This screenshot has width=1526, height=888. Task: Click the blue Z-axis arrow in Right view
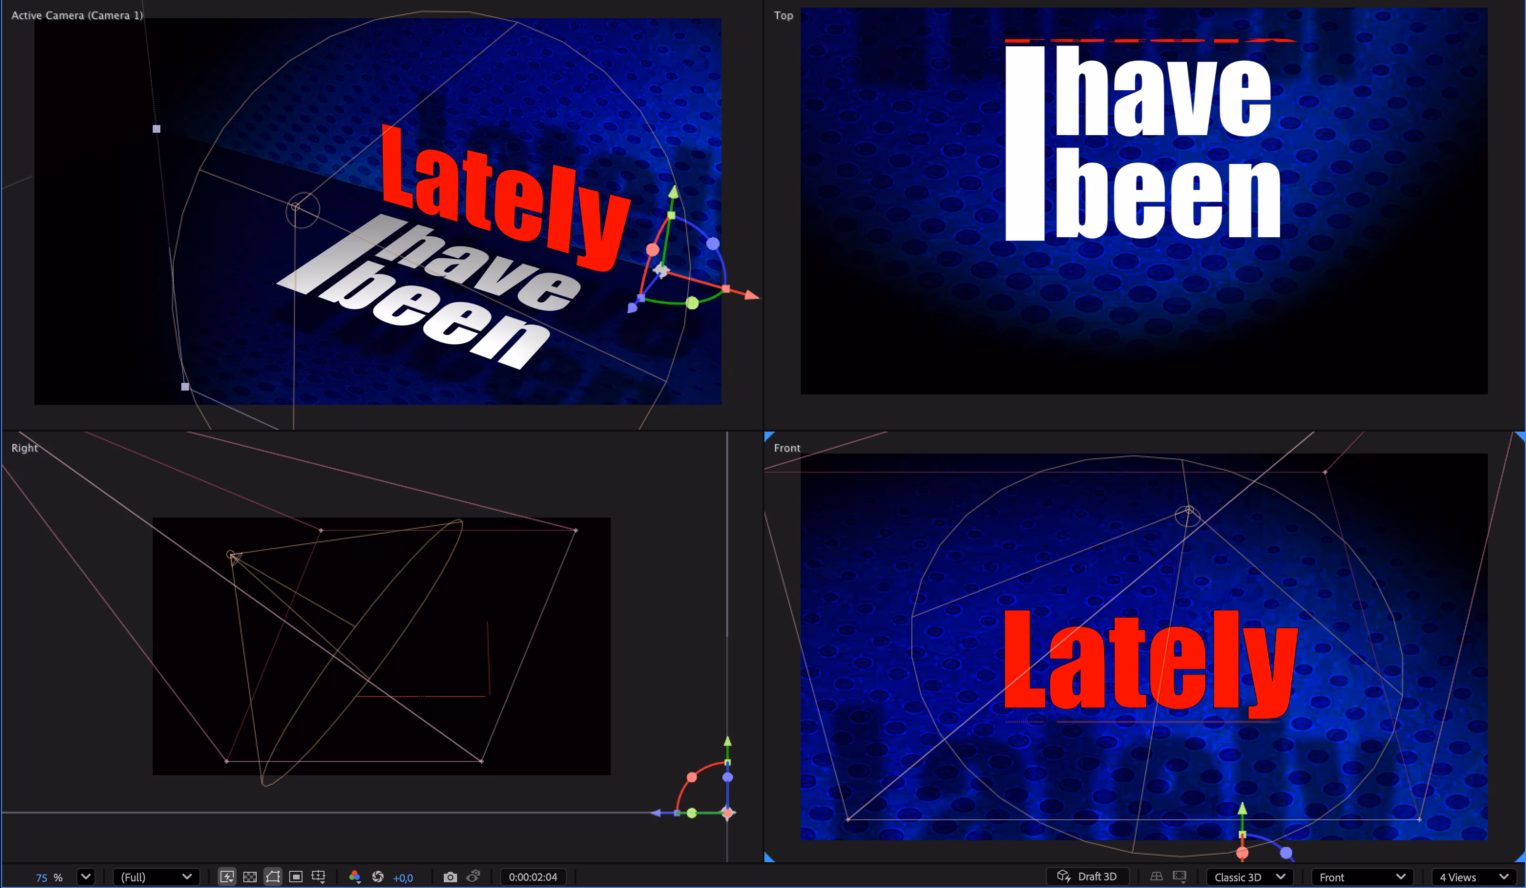(x=656, y=813)
